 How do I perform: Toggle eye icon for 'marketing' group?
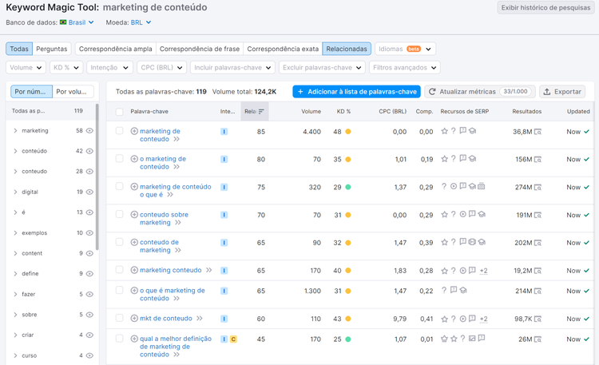89,131
